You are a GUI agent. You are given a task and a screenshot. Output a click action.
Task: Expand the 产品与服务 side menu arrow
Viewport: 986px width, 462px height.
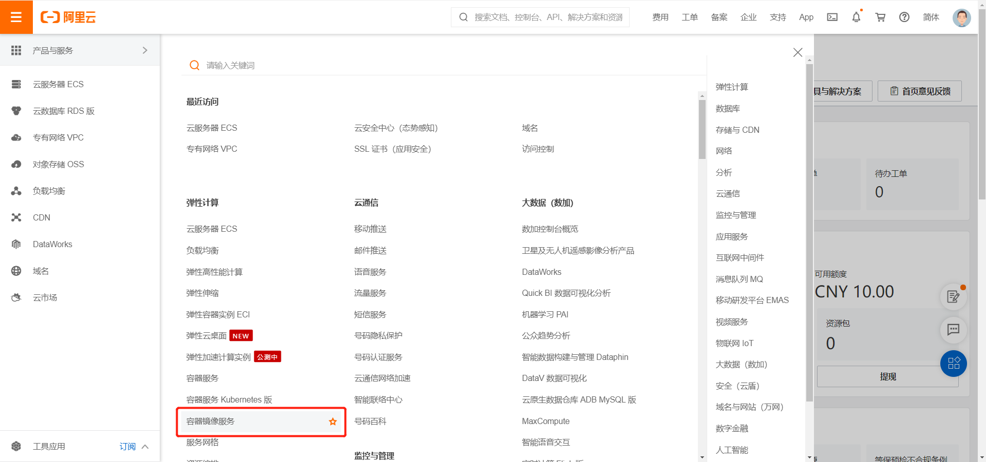point(145,50)
